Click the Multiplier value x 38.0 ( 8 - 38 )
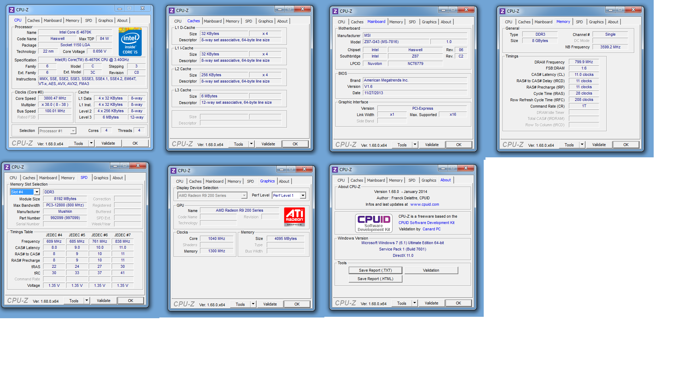 (55, 105)
